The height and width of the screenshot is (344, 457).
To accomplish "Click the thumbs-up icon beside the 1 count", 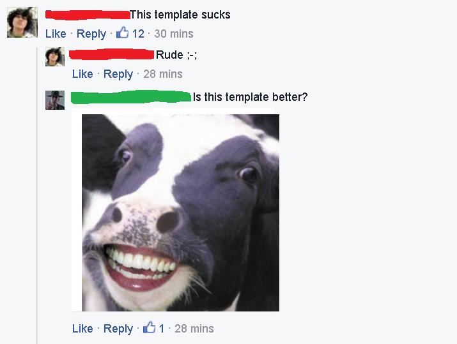I will point(149,327).
